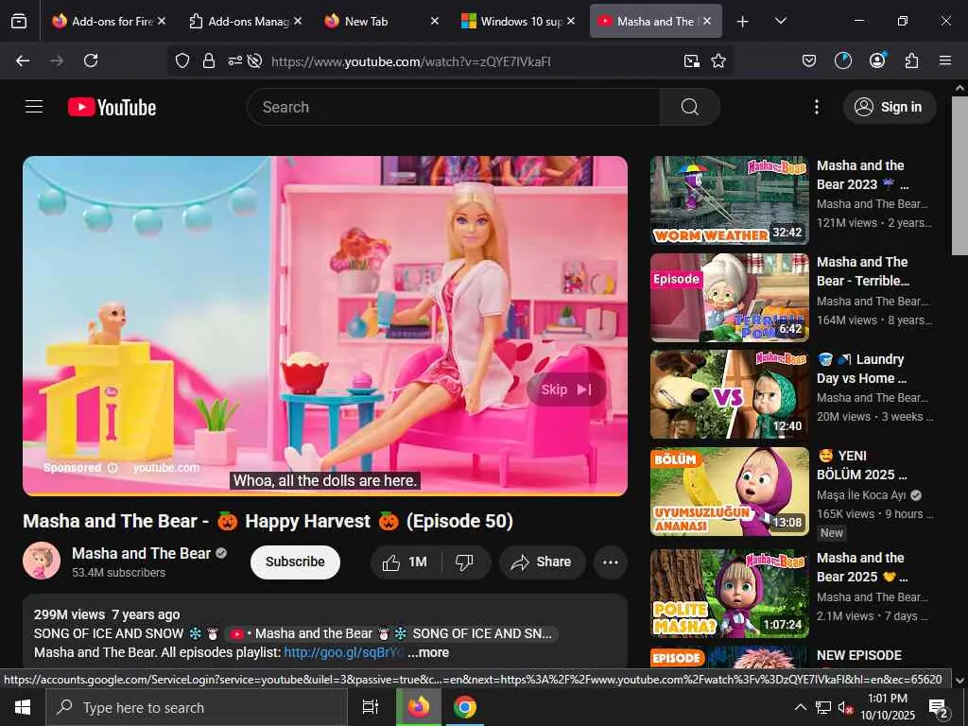Open the notification center icon

[x=938, y=708]
